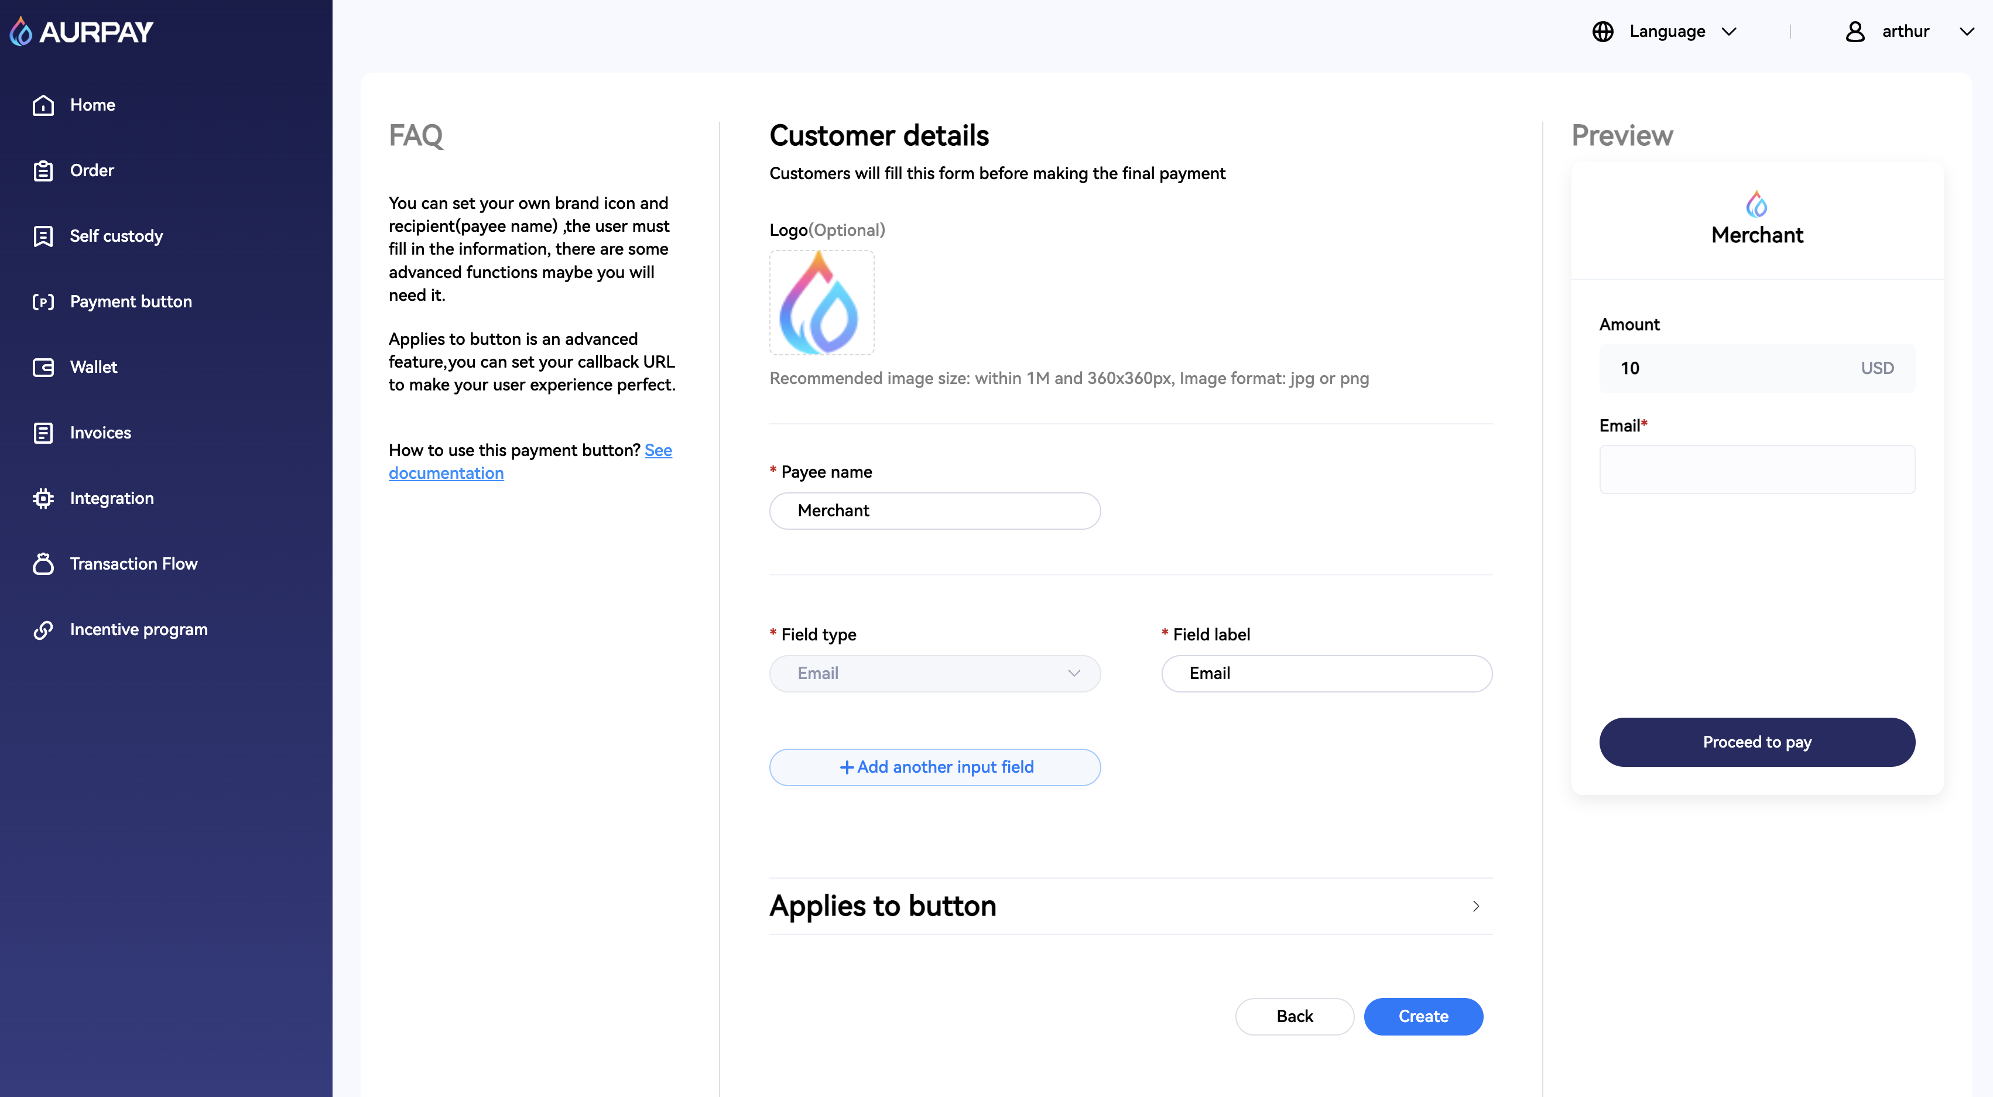Click the Transaction Flow money bag icon
This screenshot has width=1993, height=1097.
[43, 564]
